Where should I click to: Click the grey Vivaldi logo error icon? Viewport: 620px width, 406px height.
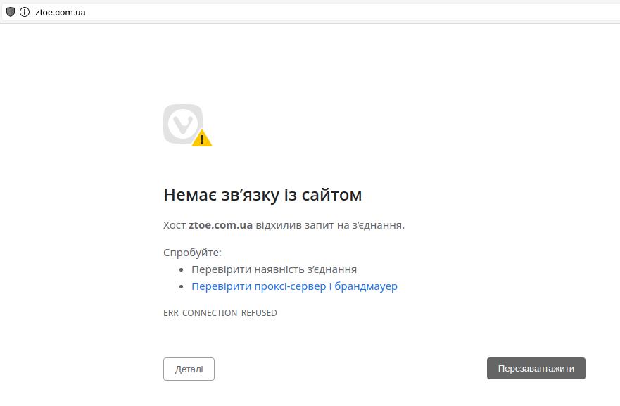(183, 124)
